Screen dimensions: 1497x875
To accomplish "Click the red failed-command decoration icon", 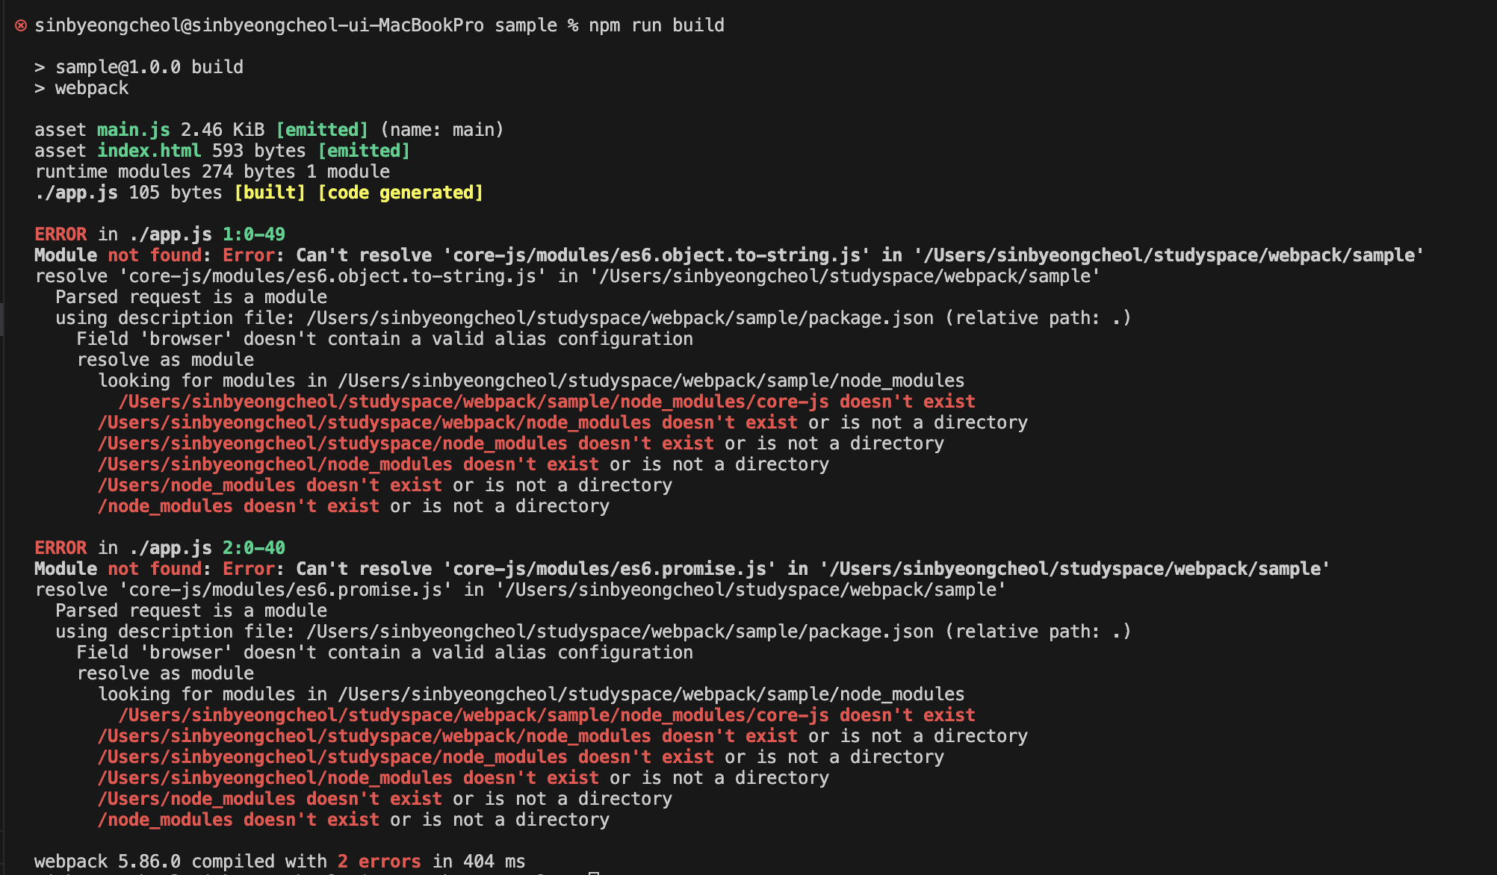I will 21,25.
